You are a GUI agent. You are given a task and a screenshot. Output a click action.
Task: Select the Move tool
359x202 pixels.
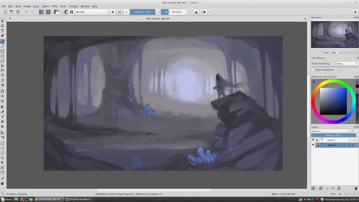click(x=2, y=96)
